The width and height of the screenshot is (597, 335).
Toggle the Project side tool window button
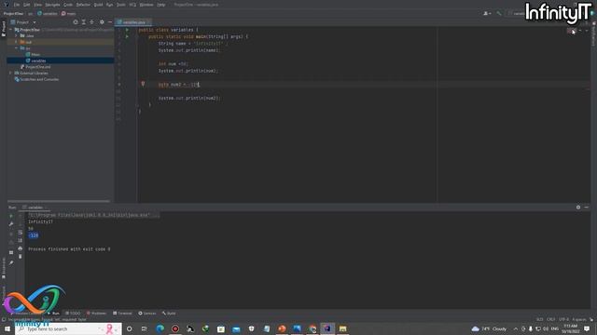click(4, 29)
